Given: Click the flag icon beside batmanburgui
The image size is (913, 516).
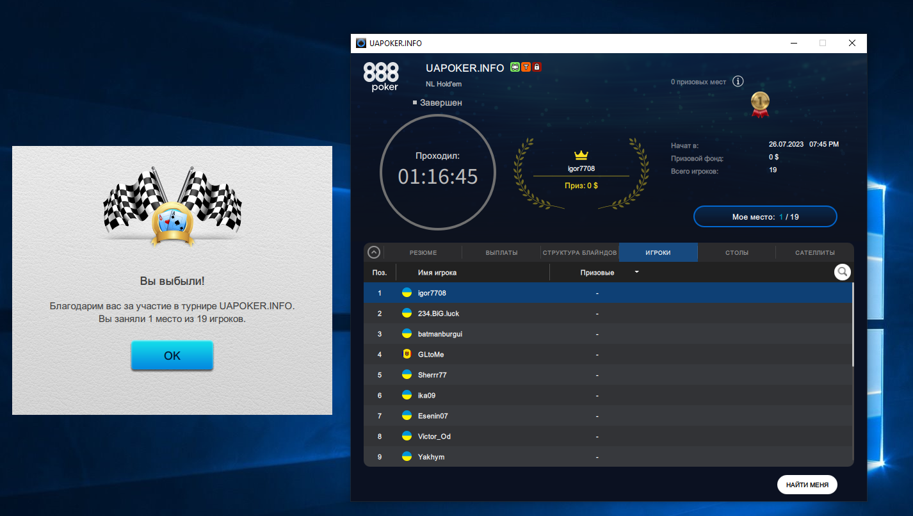Looking at the screenshot, I should coord(407,334).
